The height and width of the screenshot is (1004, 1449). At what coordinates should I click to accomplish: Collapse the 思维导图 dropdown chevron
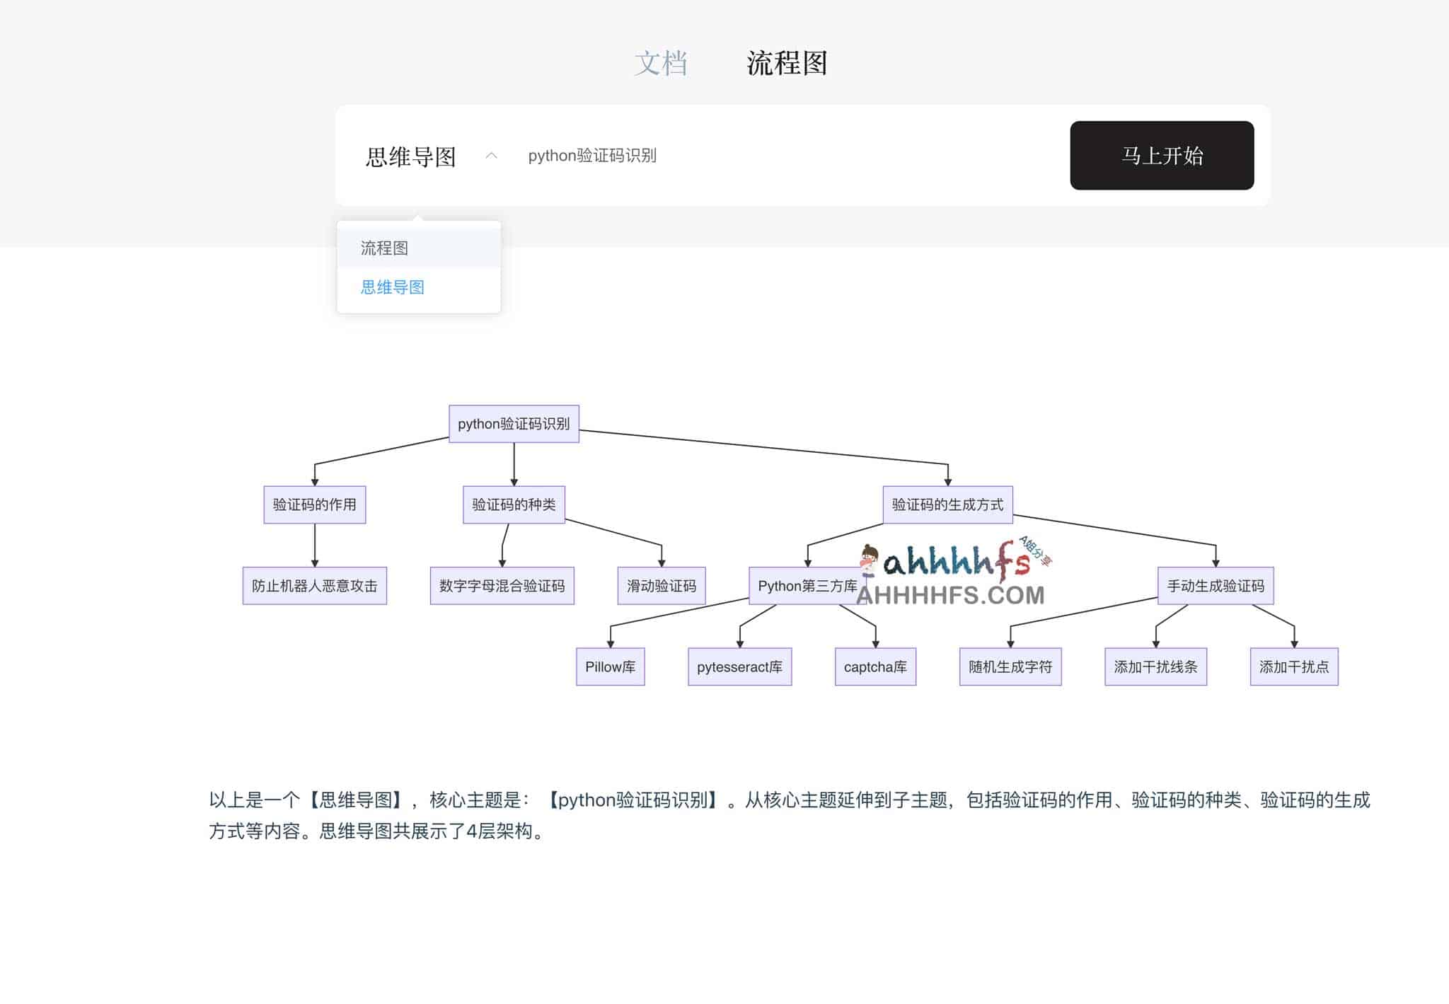[x=491, y=155]
